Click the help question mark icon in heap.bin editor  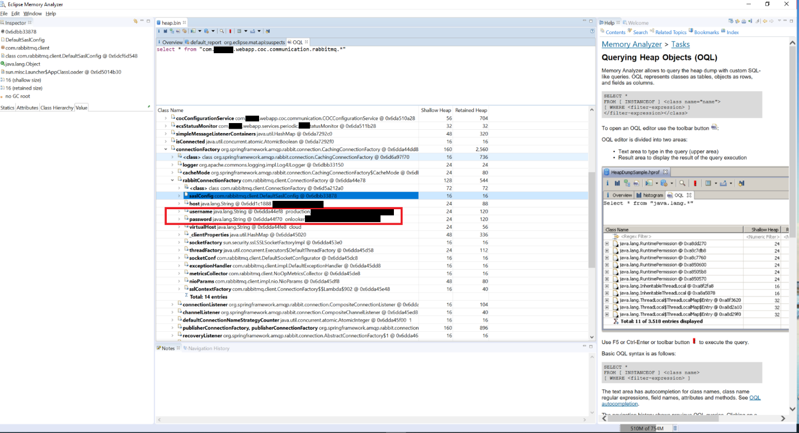click(592, 31)
